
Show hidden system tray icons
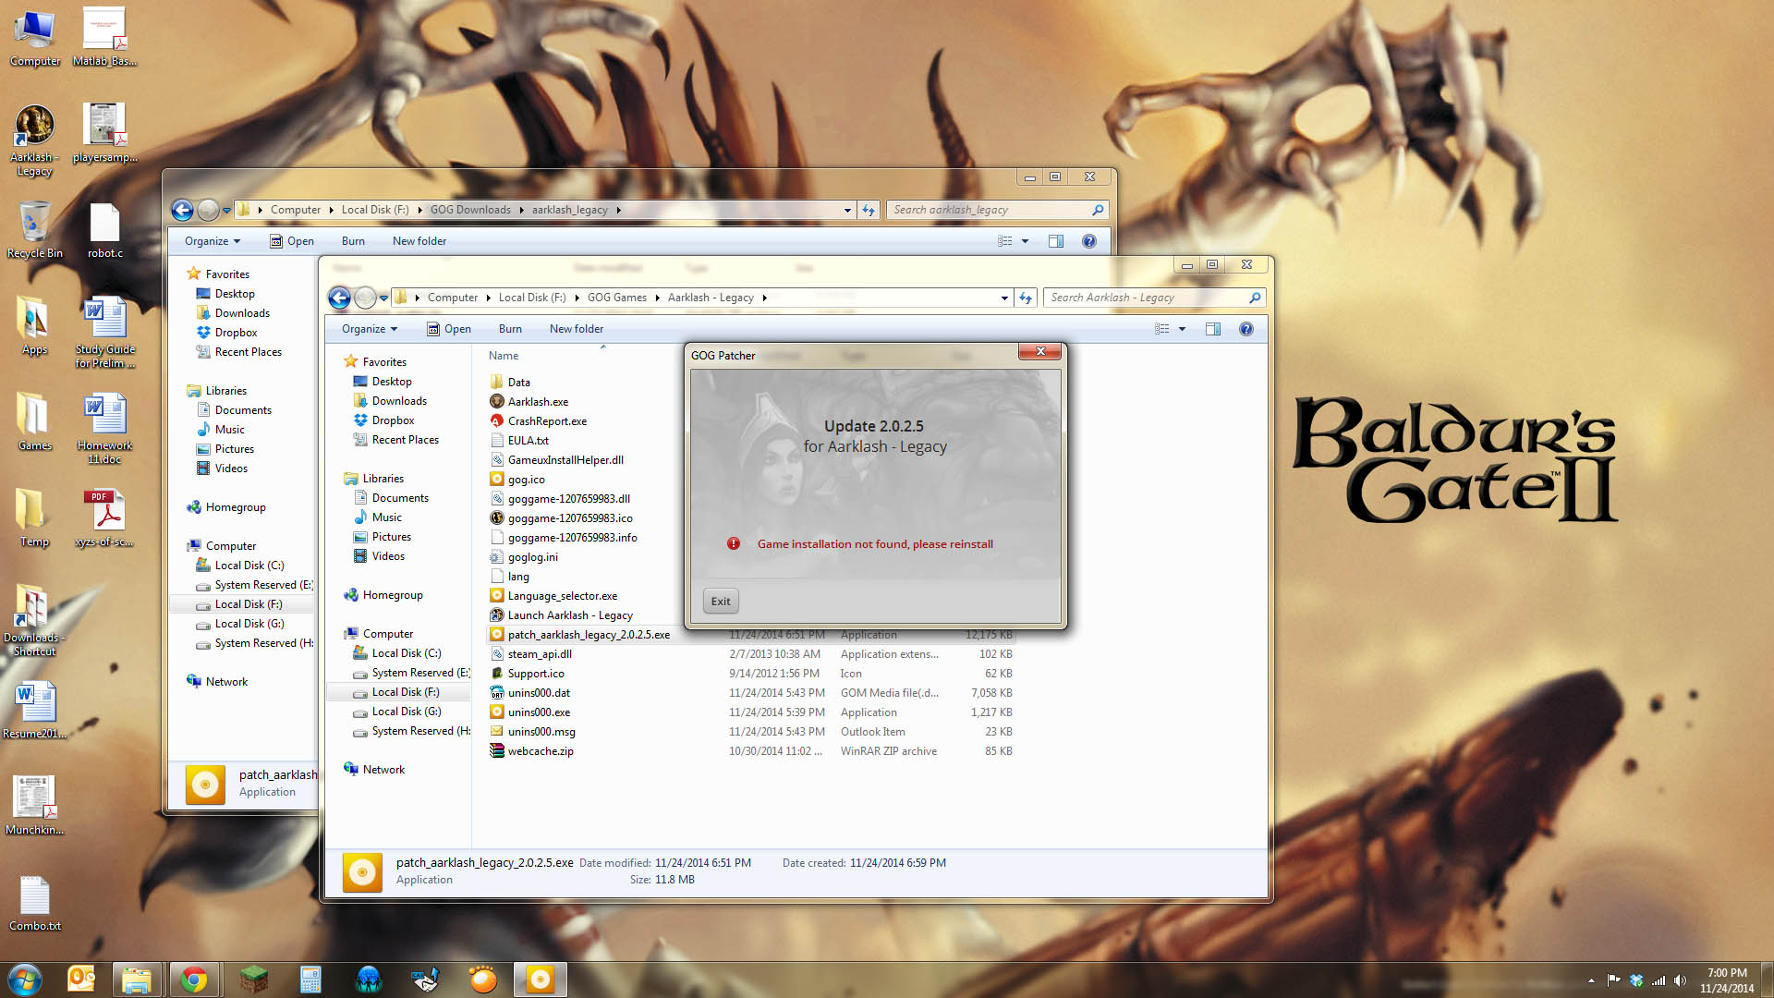coord(1590,980)
